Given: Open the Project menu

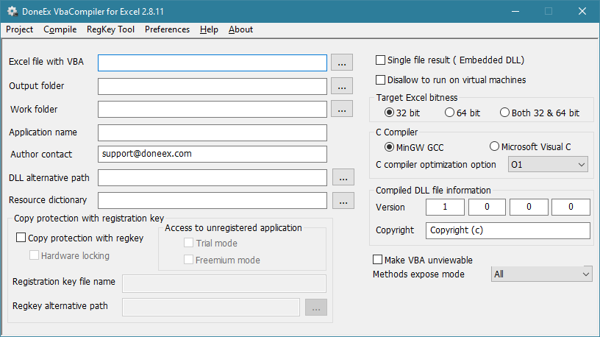Looking at the screenshot, I should (20, 29).
